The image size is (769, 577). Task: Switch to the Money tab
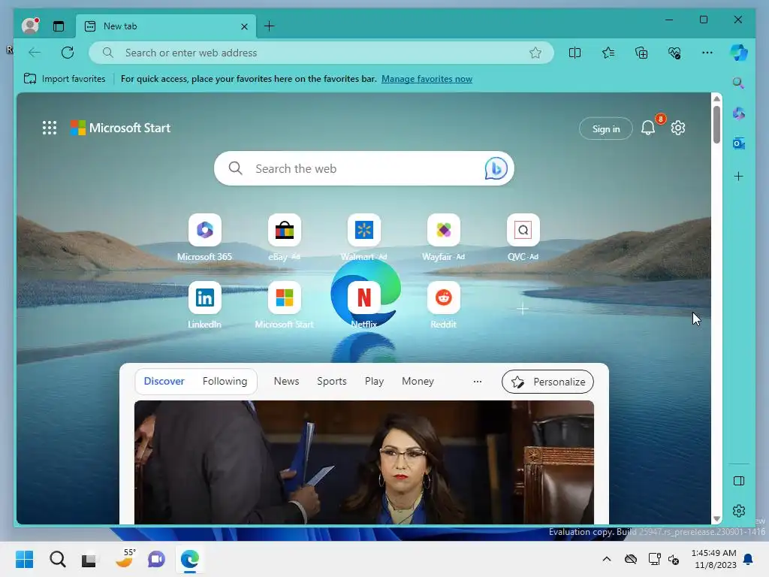(418, 381)
